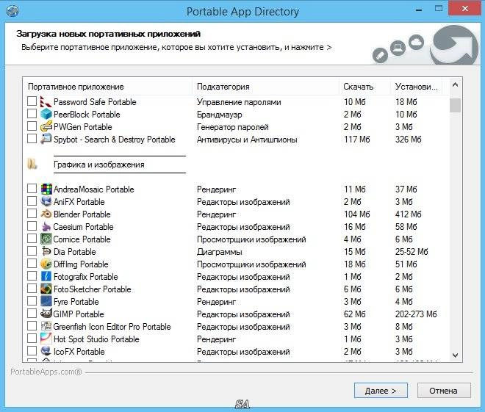This screenshot has width=485, height=412.
Task: Click the Fyre Portable name
Action: [76, 302]
